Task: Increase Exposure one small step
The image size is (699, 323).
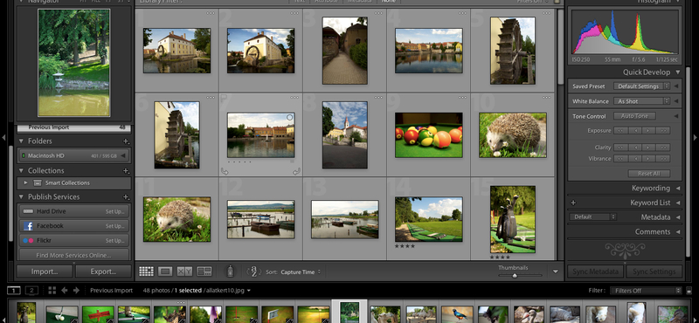Action: pos(649,131)
